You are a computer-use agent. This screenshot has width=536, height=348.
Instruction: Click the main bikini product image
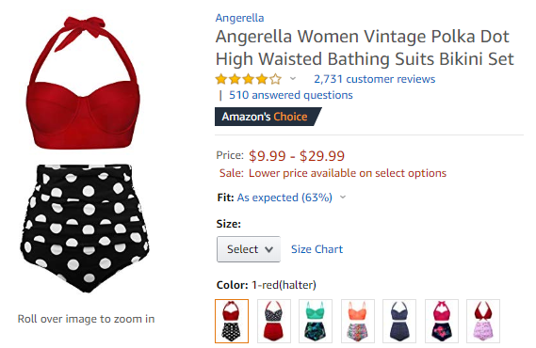point(85,154)
